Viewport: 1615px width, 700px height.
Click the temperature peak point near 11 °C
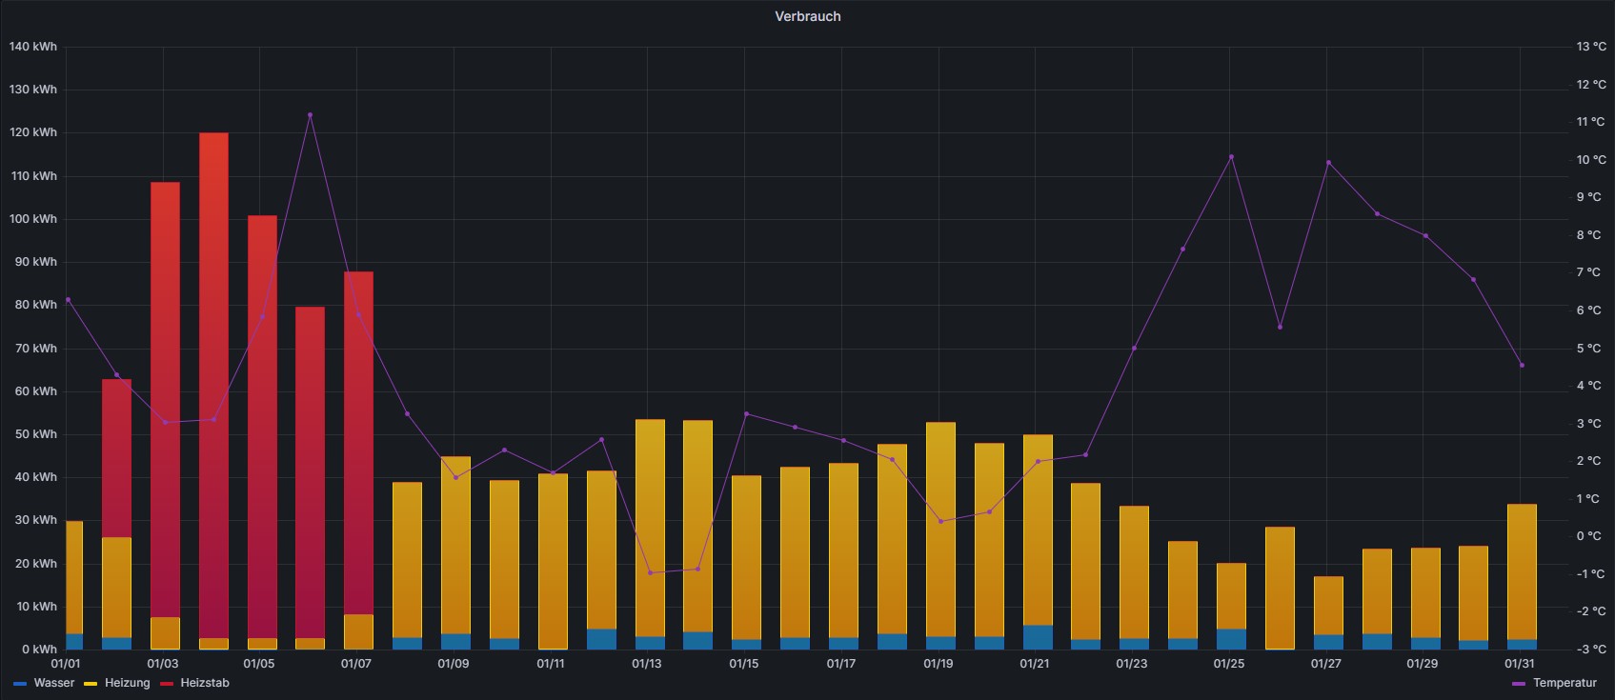pos(310,115)
